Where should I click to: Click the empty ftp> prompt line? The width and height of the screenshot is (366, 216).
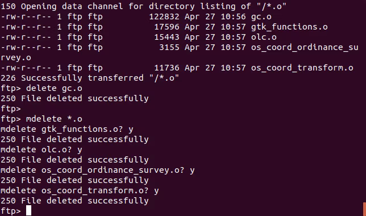[x=11, y=109]
